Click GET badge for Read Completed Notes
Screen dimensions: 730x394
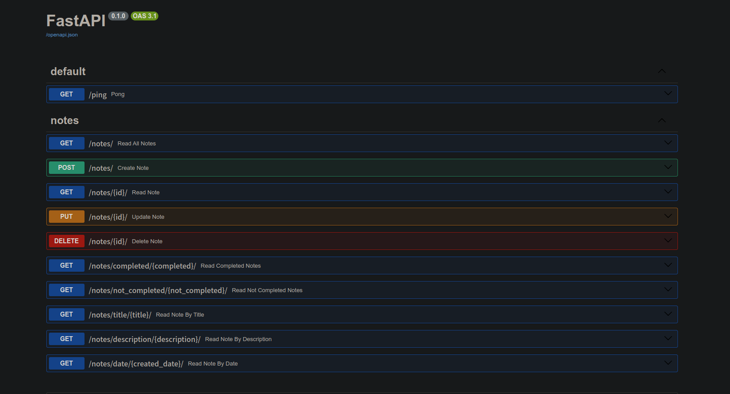(67, 265)
